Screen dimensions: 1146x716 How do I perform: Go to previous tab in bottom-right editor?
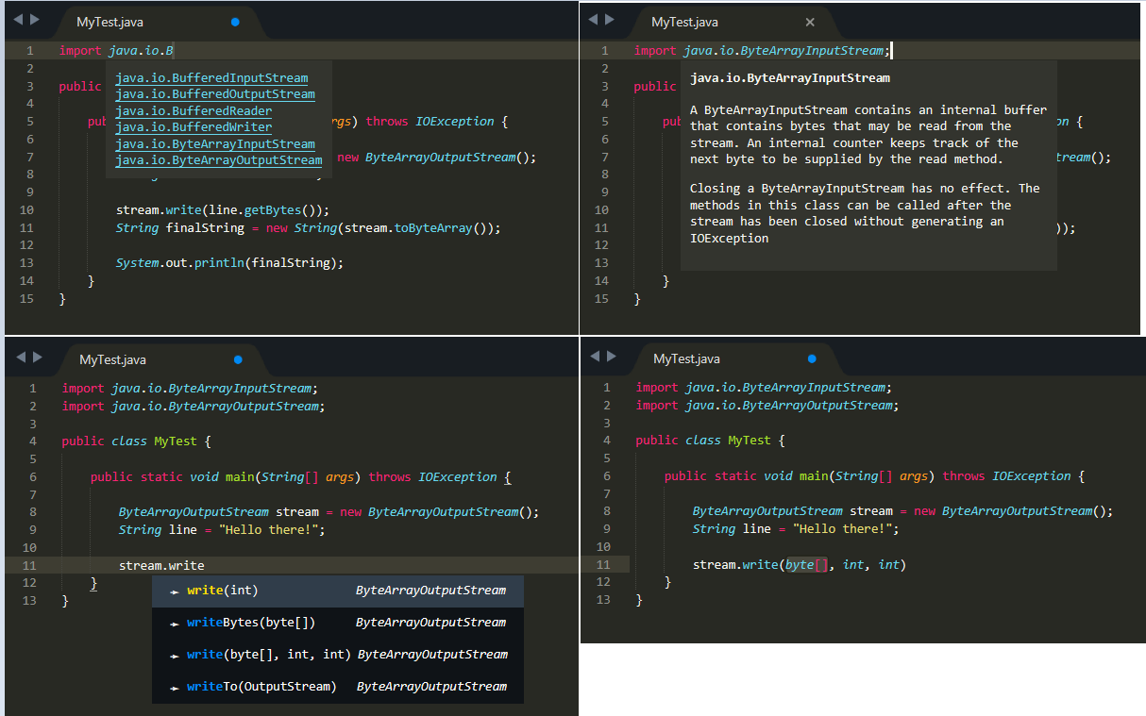point(596,357)
